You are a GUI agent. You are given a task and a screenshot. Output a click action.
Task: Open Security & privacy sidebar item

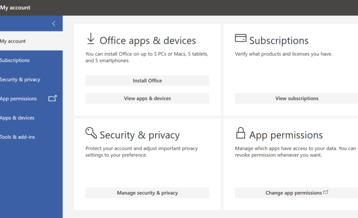(32, 79)
